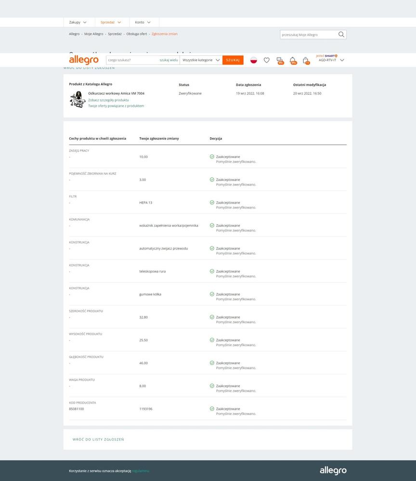Viewport: 416px width, 481px height.
Task: Open the messages chat icon
Action: click(280, 60)
